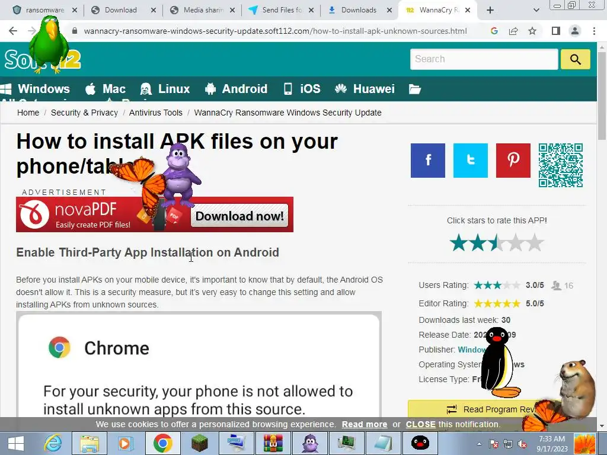Screen dimensions: 607x455
Task: Click the folder icon in the nav bar
Action: 414,89
